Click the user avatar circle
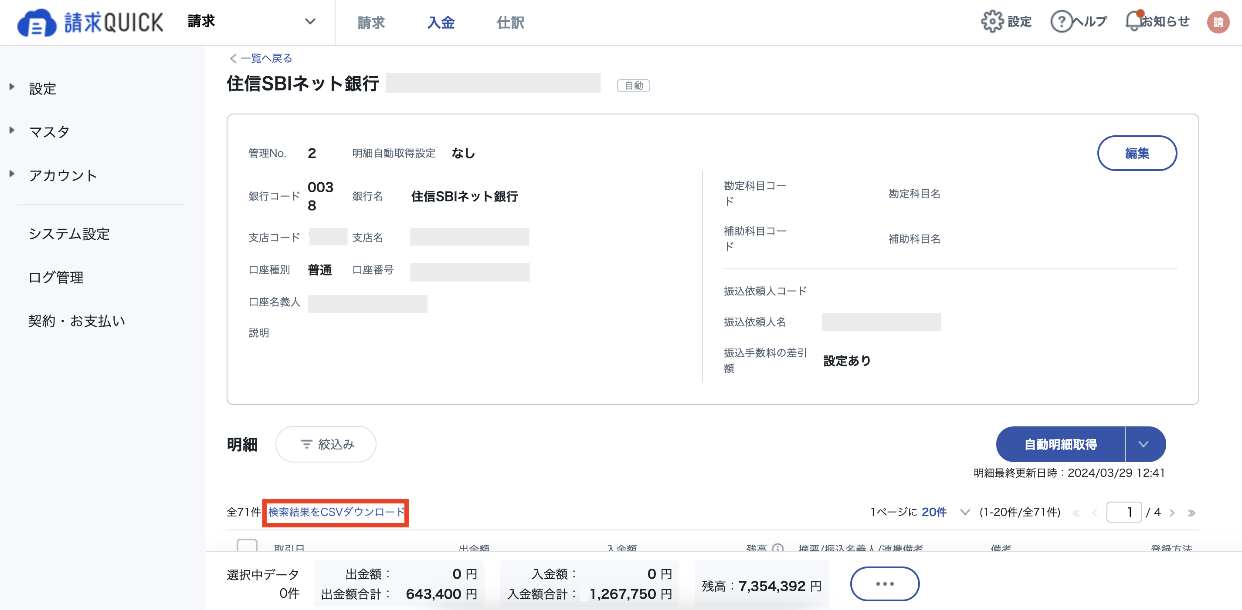Screen dimensions: 1242x610 [1218, 22]
